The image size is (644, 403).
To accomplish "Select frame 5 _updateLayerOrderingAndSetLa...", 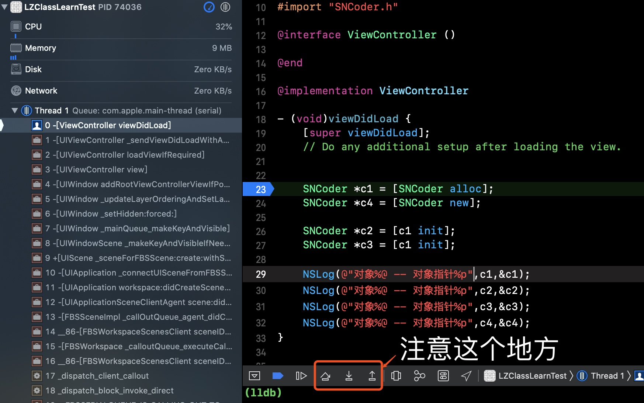I will click(x=121, y=199).
